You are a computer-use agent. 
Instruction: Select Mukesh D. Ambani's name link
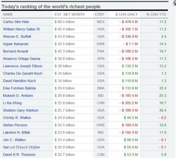pyautogui.click(x=17, y=96)
